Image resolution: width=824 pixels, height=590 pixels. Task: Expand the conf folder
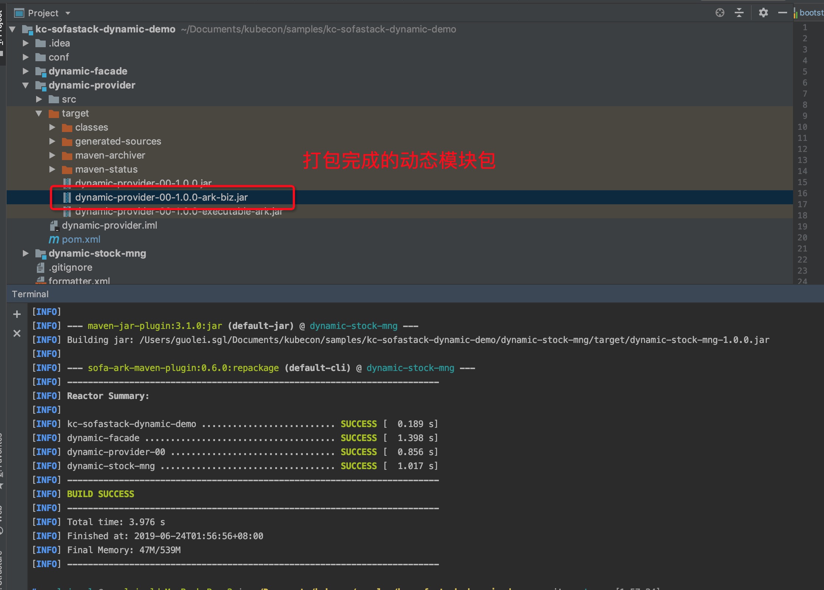point(25,57)
